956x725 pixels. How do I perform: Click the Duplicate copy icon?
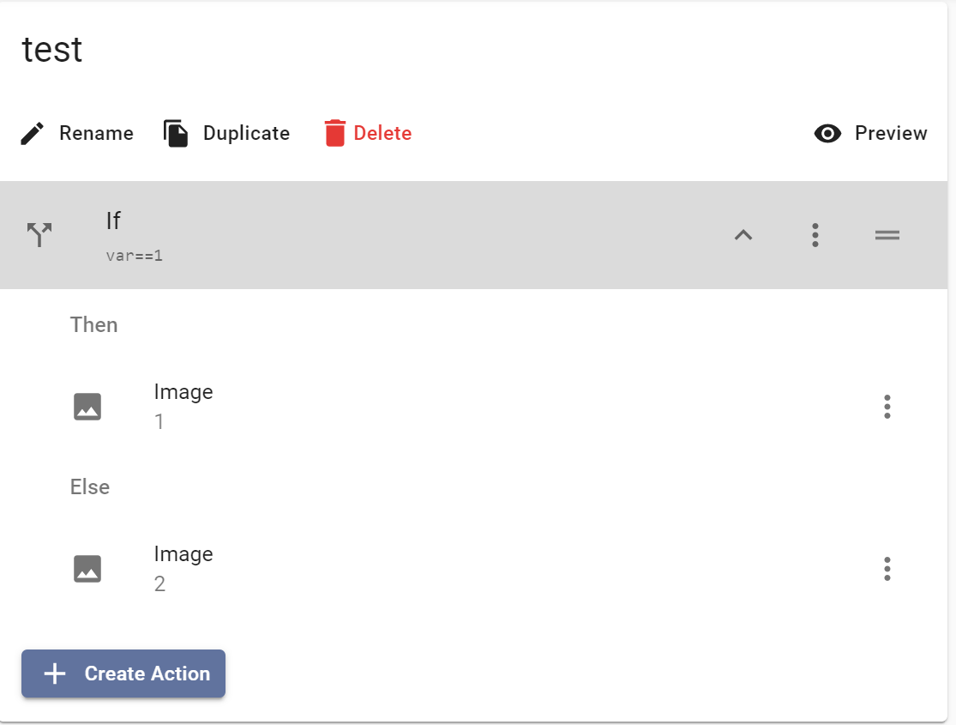176,133
